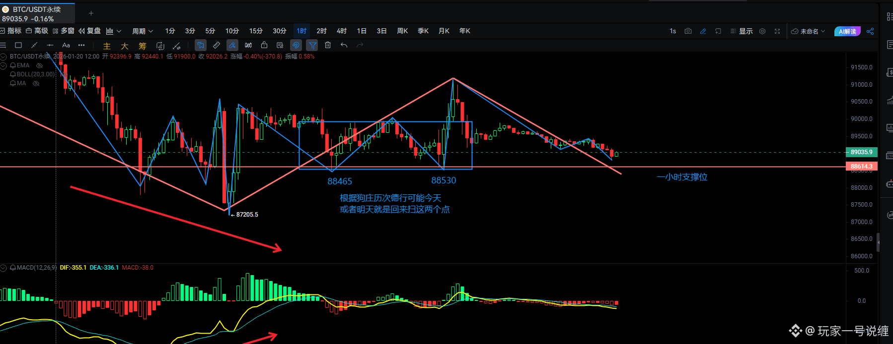
Task: Click the right-edge panel scrollbar handle
Action: [878, 242]
